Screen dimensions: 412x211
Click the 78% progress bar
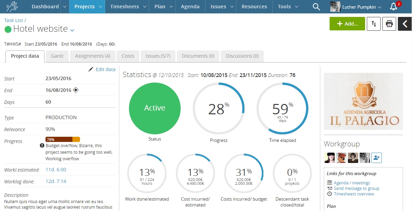pos(63,140)
